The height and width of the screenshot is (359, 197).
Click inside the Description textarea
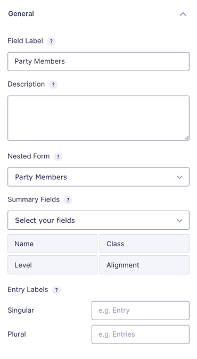coord(98,118)
